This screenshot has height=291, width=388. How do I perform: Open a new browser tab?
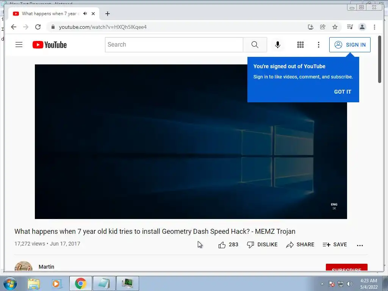[x=107, y=14]
